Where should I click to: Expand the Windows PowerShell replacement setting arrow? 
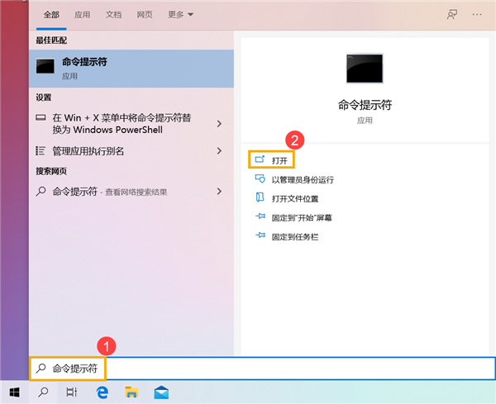pyautogui.click(x=219, y=124)
